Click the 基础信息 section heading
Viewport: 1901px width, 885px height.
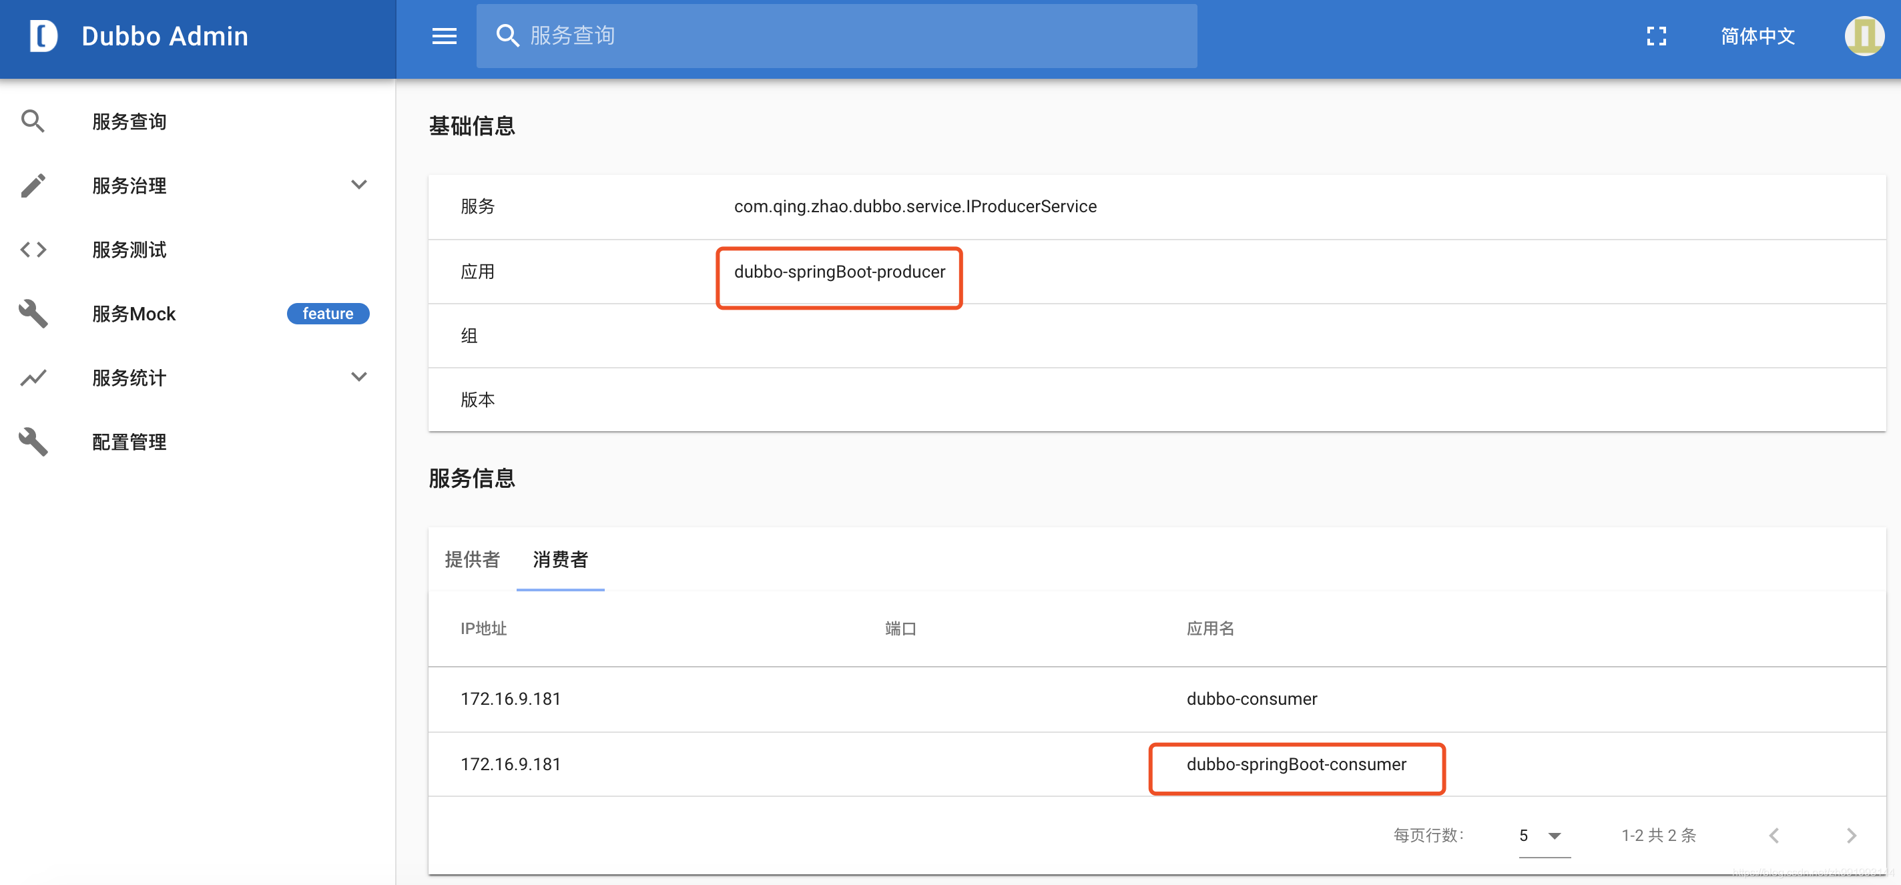[471, 126]
